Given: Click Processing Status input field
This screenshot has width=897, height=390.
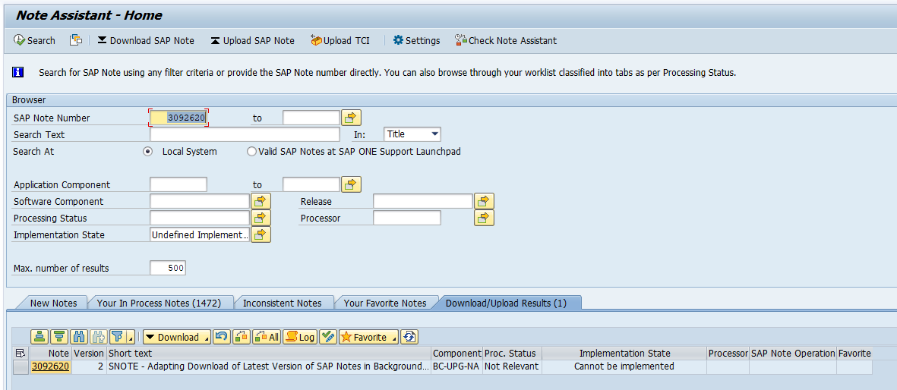Looking at the screenshot, I should (200, 218).
